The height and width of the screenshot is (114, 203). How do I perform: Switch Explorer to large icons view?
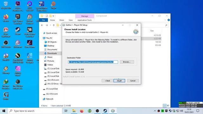[x=168, y=105]
